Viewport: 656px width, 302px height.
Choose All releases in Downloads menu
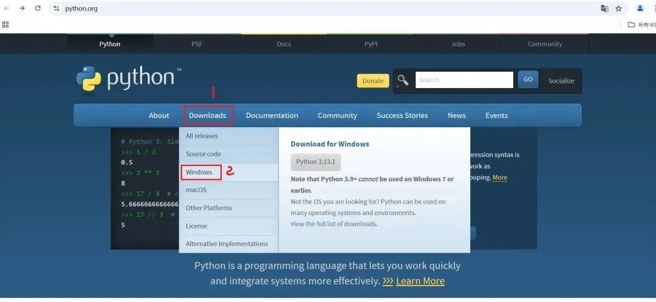coord(228,136)
